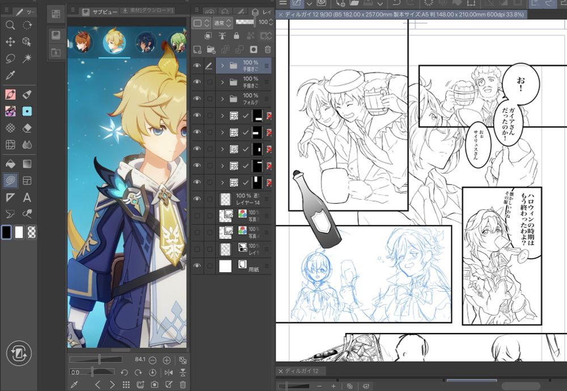Viewport: 567px width, 391px height.
Task: Open the main hamburger menu in command bar
Action: 283,3
